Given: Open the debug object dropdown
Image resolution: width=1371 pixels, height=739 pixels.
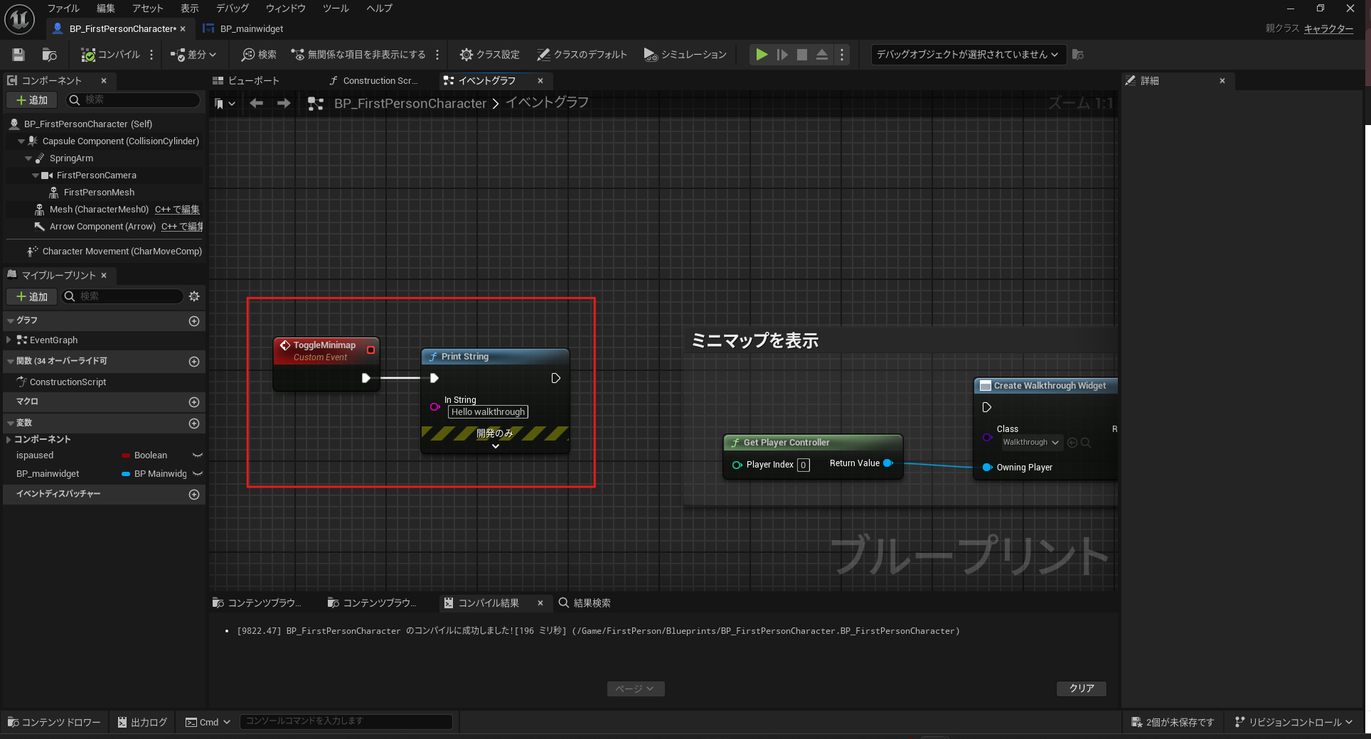Looking at the screenshot, I should [x=968, y=55].
